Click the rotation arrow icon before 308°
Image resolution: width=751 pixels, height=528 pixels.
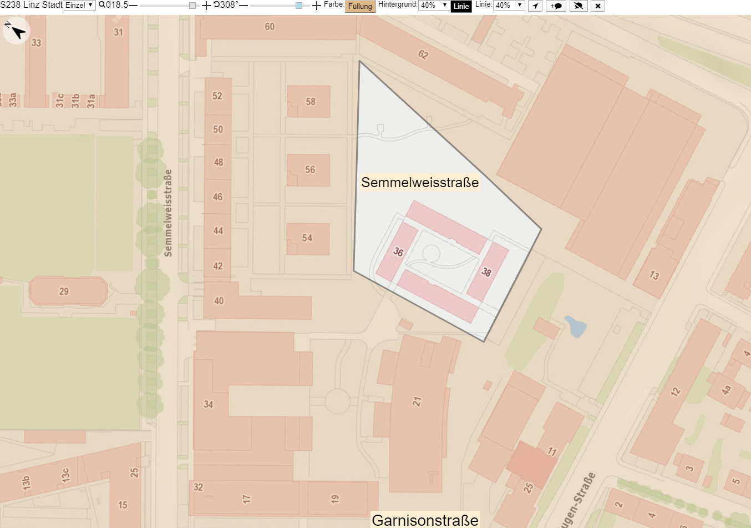point(217,5)
